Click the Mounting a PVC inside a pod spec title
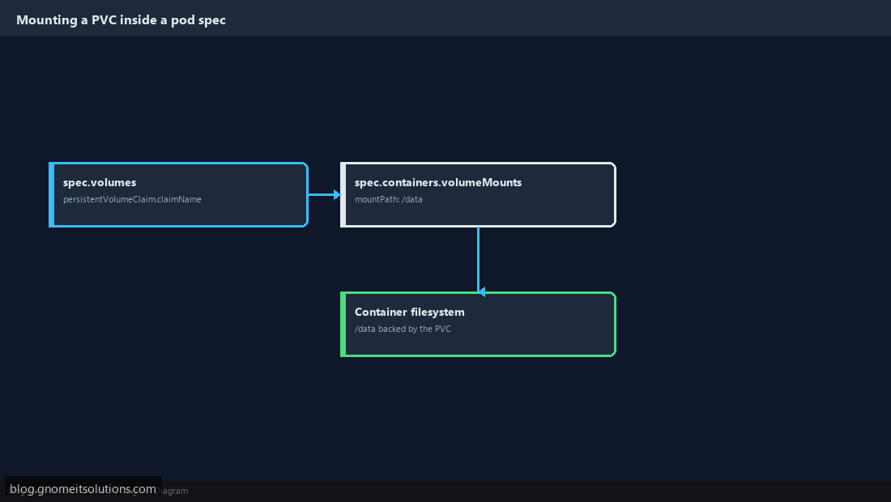The image size is (891, 502). [121, 20]
